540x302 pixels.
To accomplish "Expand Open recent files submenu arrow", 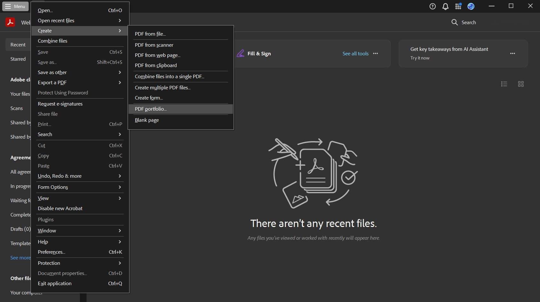I will coord(120,20).
